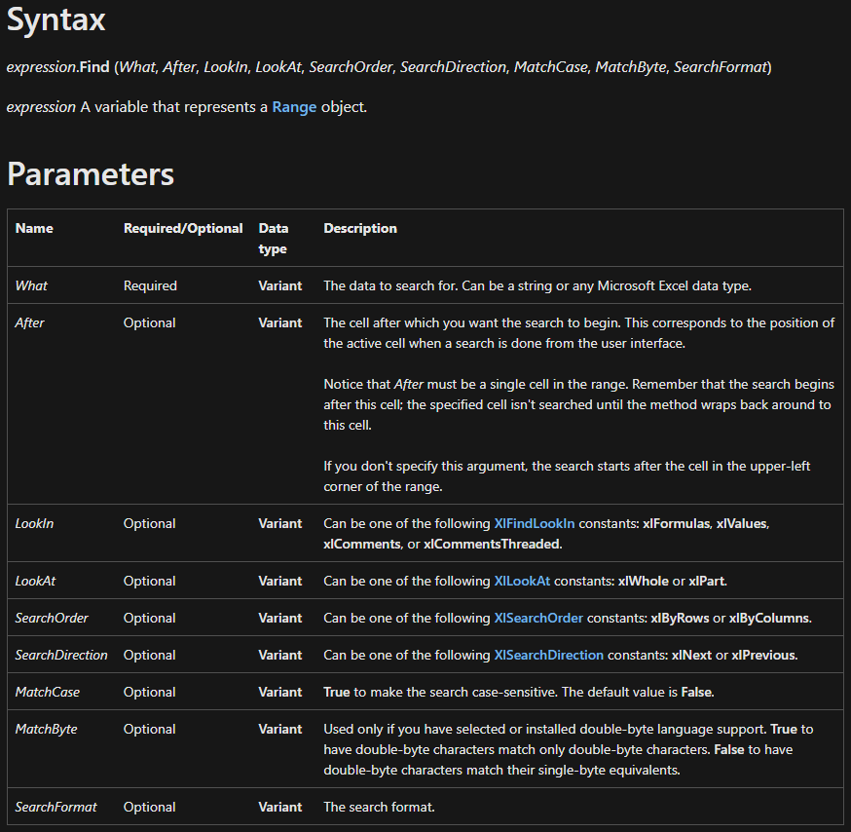
Task: Follow the XlLookAt link
Action: point(522,581)
